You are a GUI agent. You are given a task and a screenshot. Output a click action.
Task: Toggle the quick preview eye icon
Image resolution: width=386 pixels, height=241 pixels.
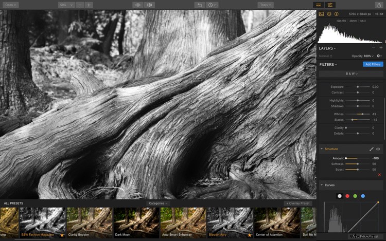pyautogui.click(x=138, y=5)
